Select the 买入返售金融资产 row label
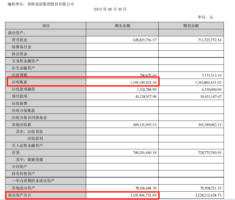This screenshot has height=200, width=235. (x=27, y=146)
